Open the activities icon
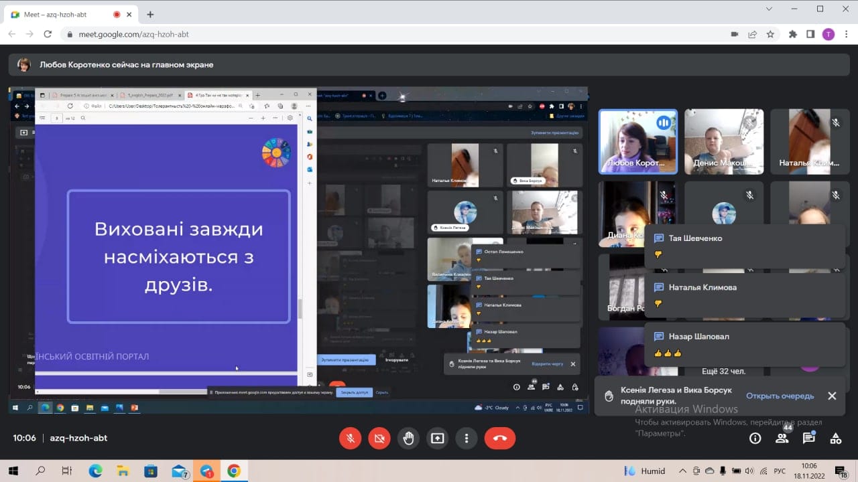The image size is (858, 482). pos(836,438)
